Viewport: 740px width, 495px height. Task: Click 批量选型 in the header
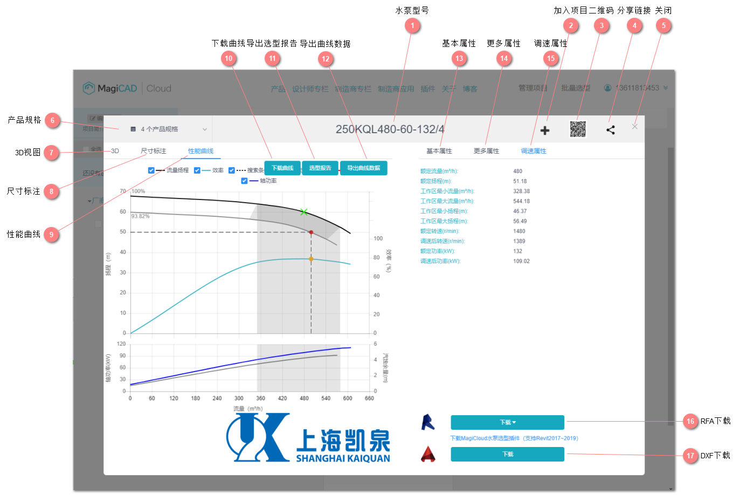tap(576, 88)
